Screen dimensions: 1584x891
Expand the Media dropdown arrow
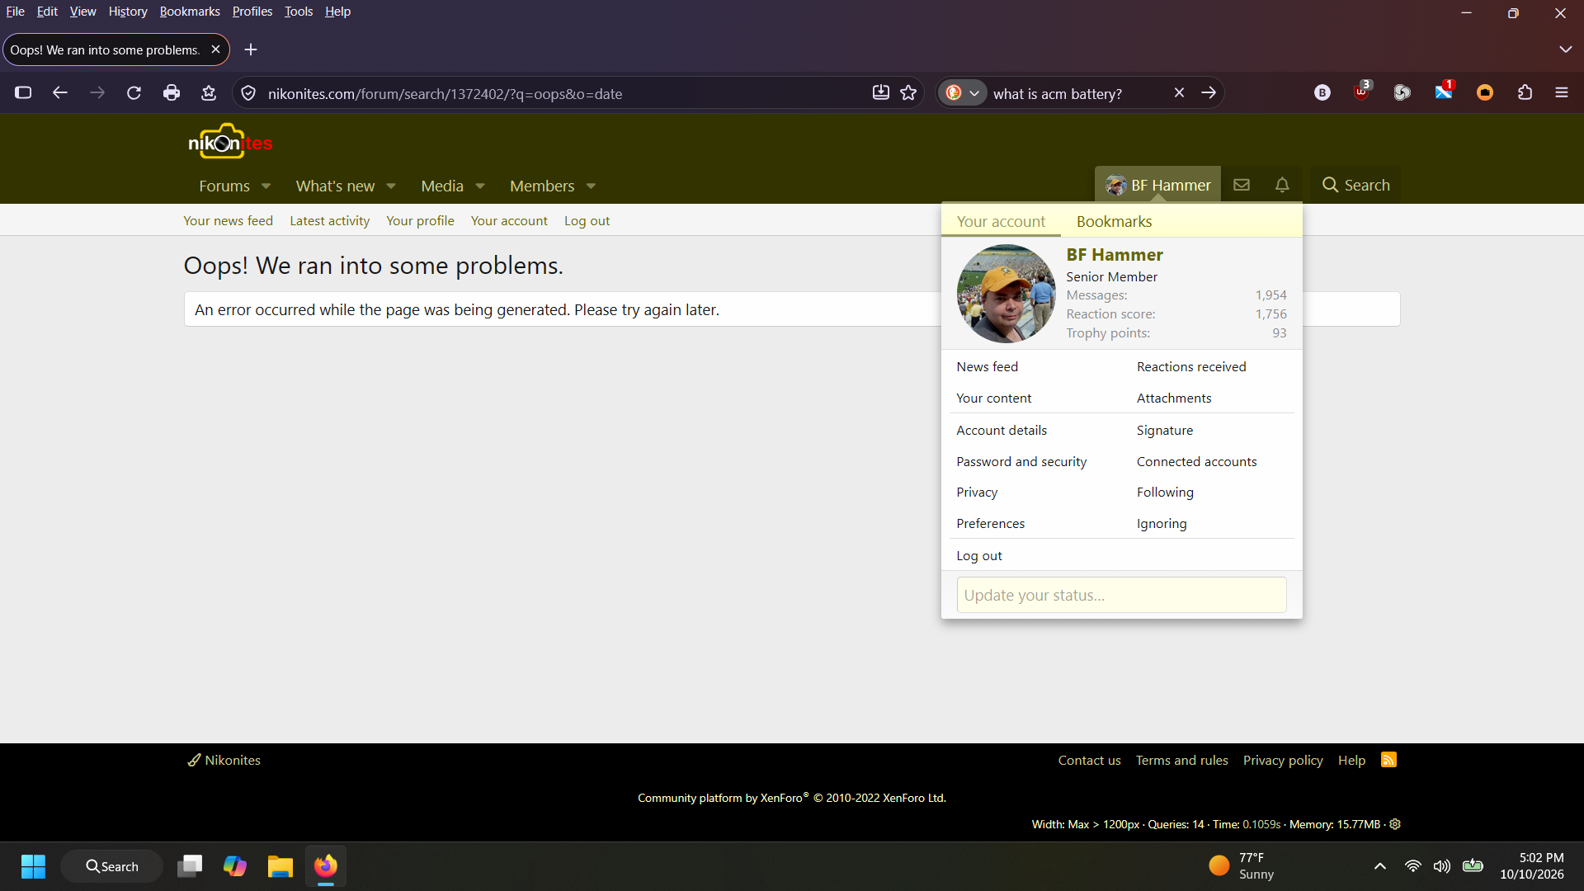point(480,186)
